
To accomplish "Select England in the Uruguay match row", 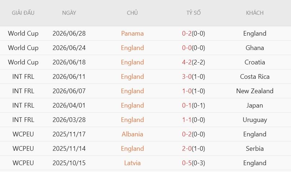I will coord(132,120).
